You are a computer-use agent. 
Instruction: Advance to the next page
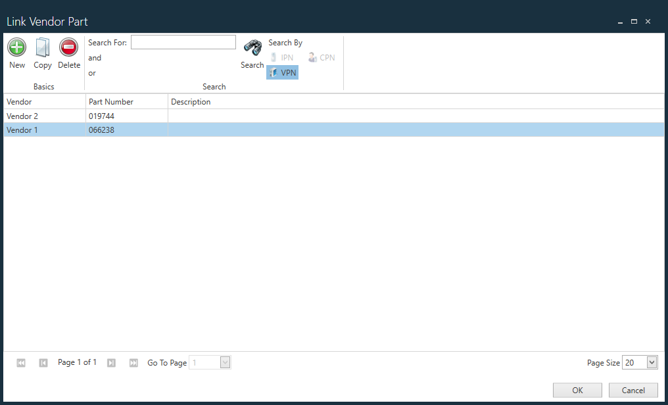point(111,362)
